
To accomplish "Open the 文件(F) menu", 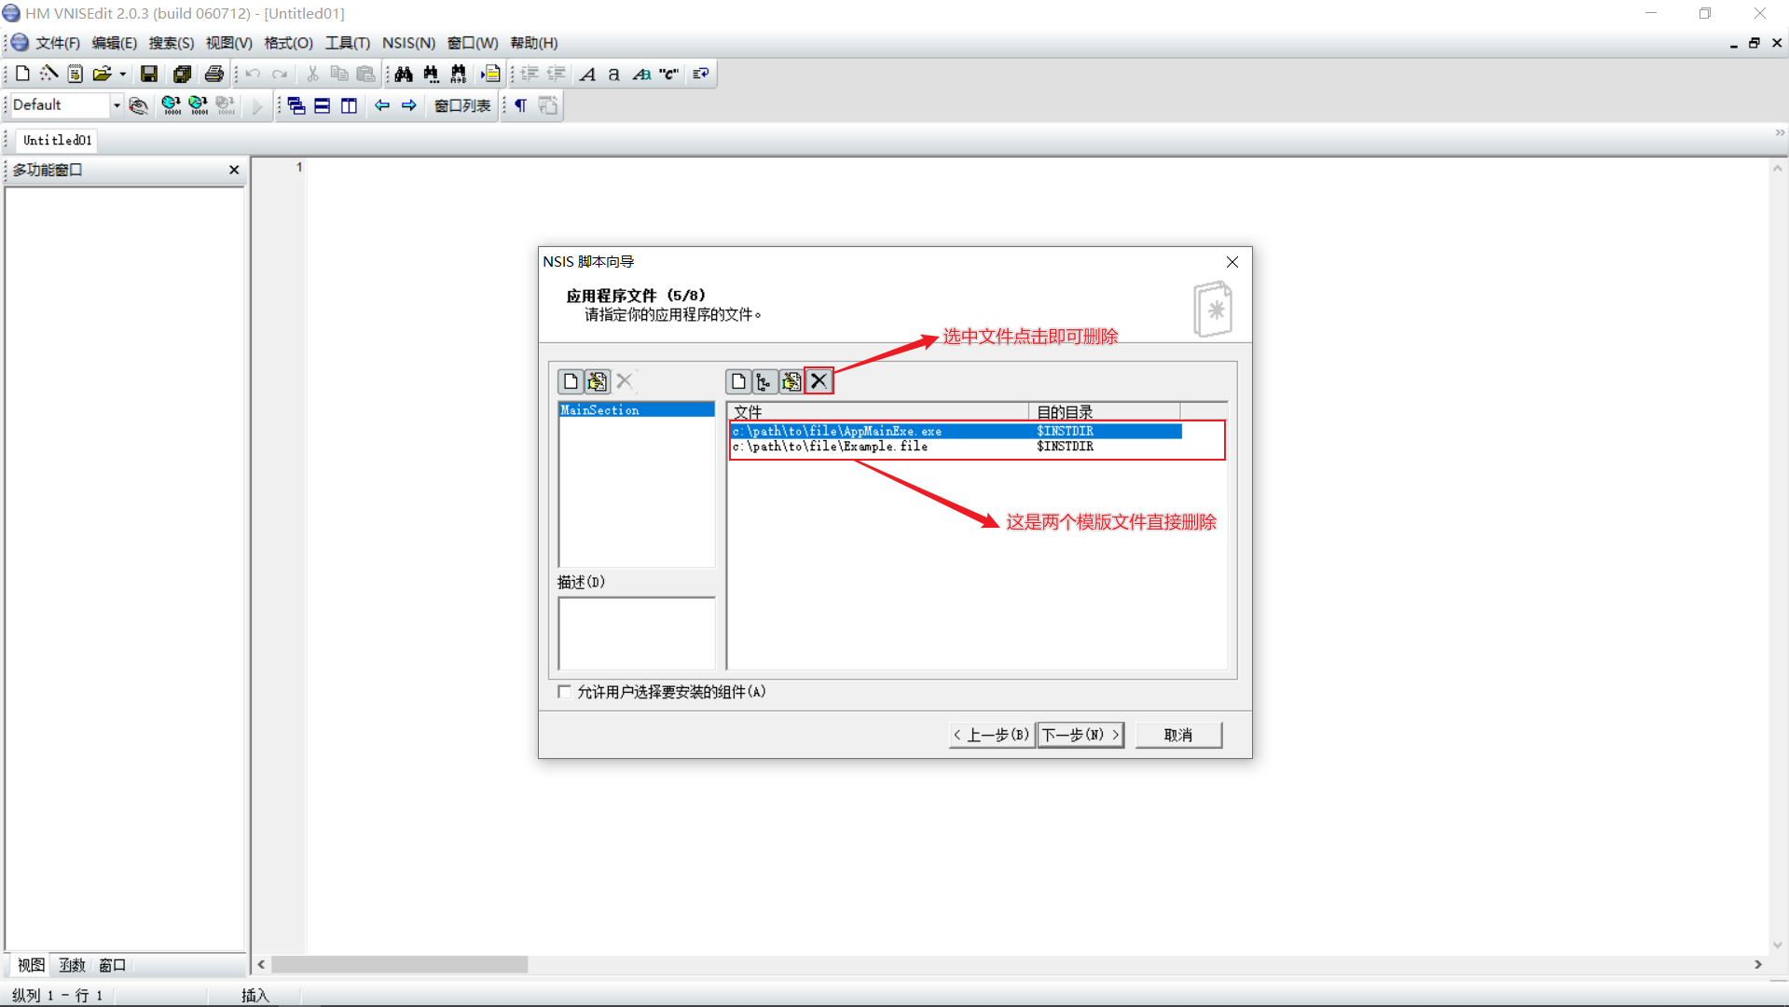I will [58, 43].
